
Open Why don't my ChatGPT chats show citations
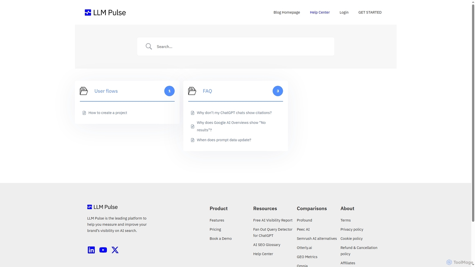pos(234,113)
